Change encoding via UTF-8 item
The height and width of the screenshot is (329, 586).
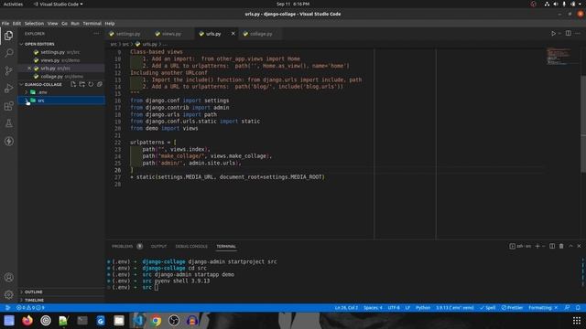[x=394, y=308]
